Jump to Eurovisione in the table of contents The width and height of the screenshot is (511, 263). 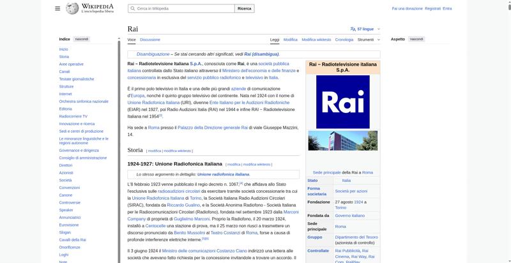click(x=69, y=225)
